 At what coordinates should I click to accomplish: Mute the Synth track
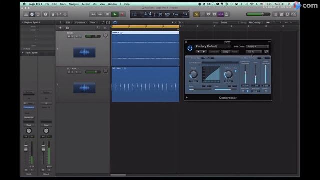(x=69, y=36)
